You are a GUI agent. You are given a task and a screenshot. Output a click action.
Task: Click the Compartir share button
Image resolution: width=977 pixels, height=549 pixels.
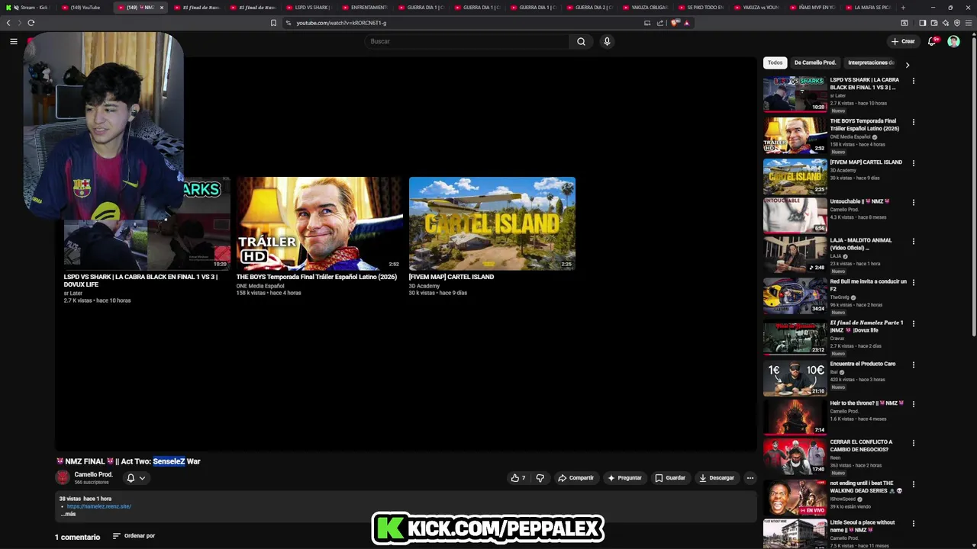(x=576, y=478)
